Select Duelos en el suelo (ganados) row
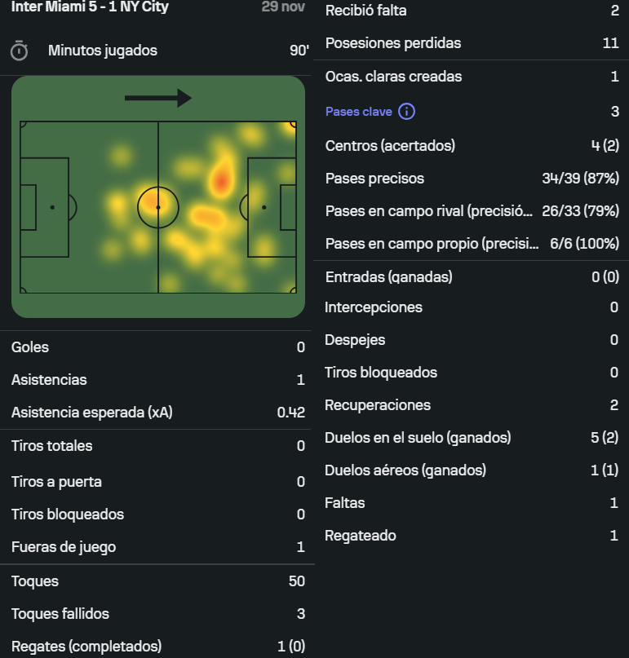The width and height of the screenshot is (629, 658). click(472, 438)
